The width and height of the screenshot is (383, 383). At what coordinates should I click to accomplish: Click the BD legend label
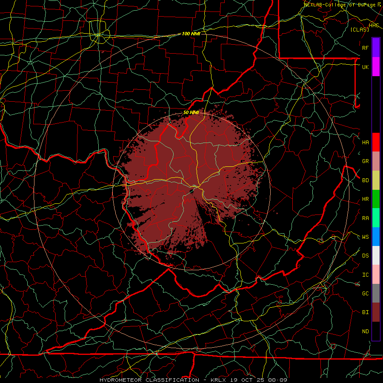(x=365, y=180)
